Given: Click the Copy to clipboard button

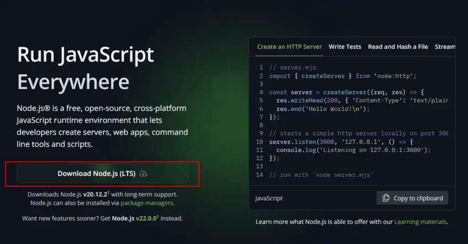Looking at the screenshot, I should pyautogui.click(x=412, y=198).
